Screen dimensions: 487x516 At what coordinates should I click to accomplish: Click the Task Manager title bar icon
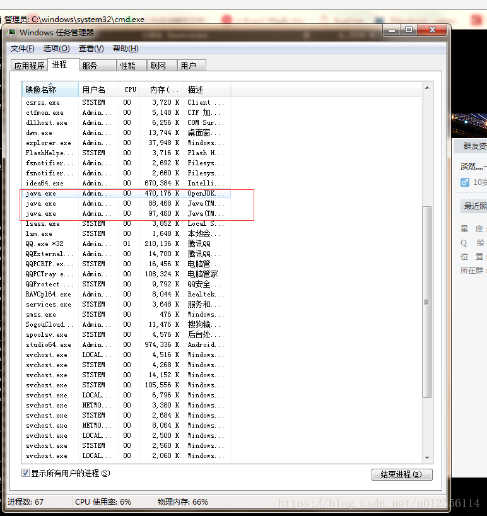click(x=12, y=33)
